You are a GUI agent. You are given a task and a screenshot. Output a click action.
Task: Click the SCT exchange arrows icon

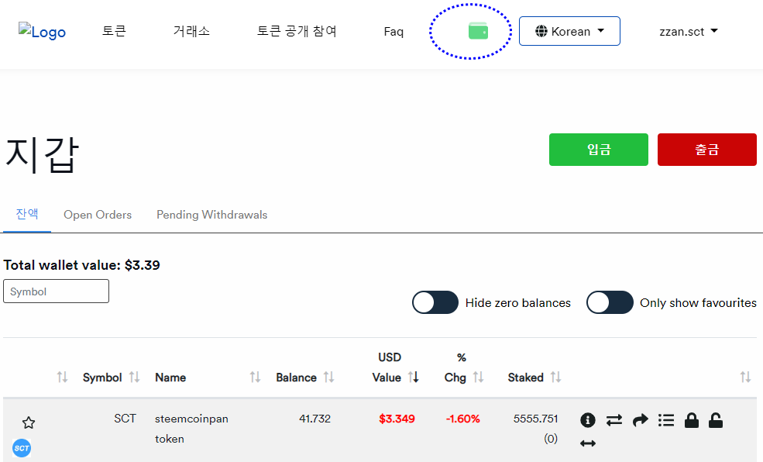614,419
